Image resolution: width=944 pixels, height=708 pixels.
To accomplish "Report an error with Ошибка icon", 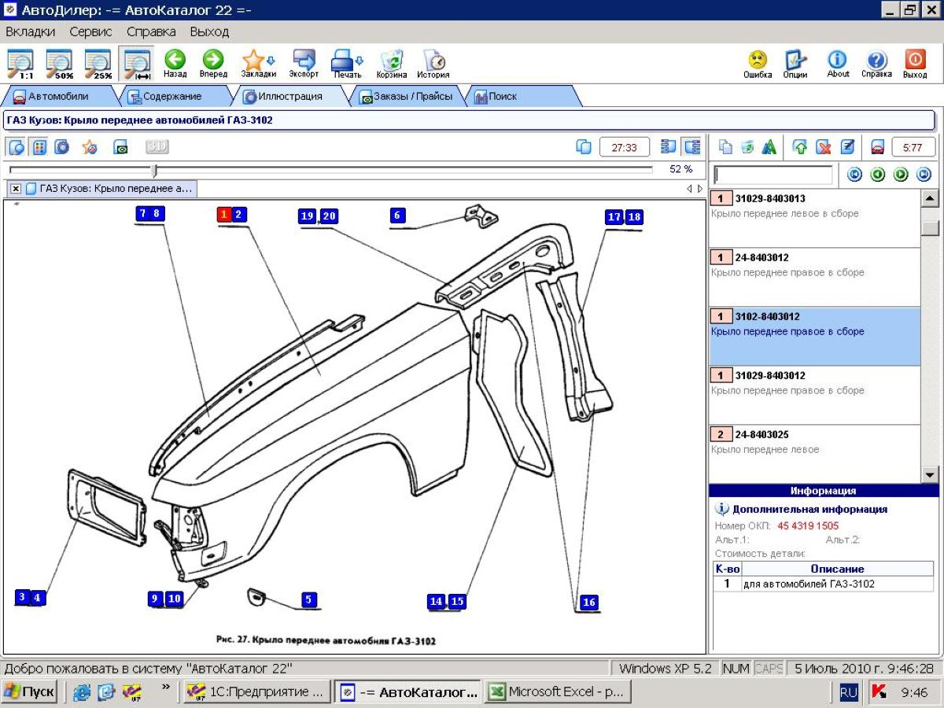I will [758, 64].
